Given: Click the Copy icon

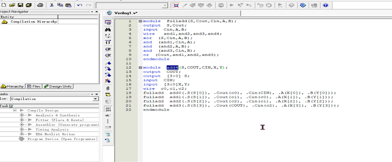Looking at the screenshot, I should 60,5.
